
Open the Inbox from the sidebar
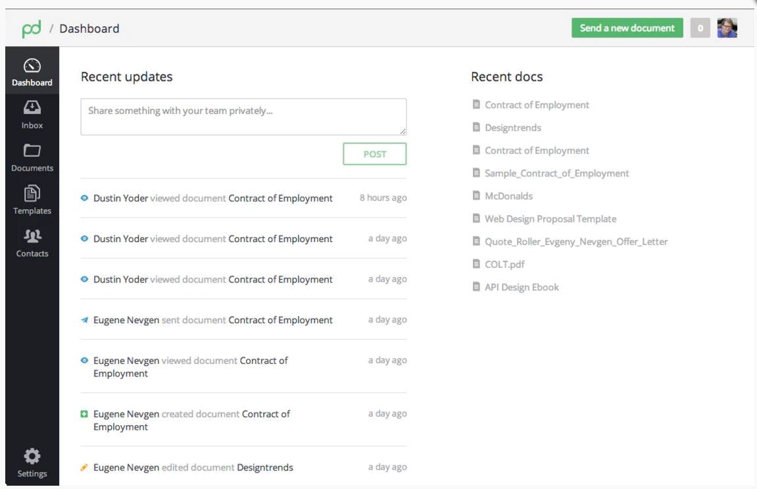coord(32,114)
